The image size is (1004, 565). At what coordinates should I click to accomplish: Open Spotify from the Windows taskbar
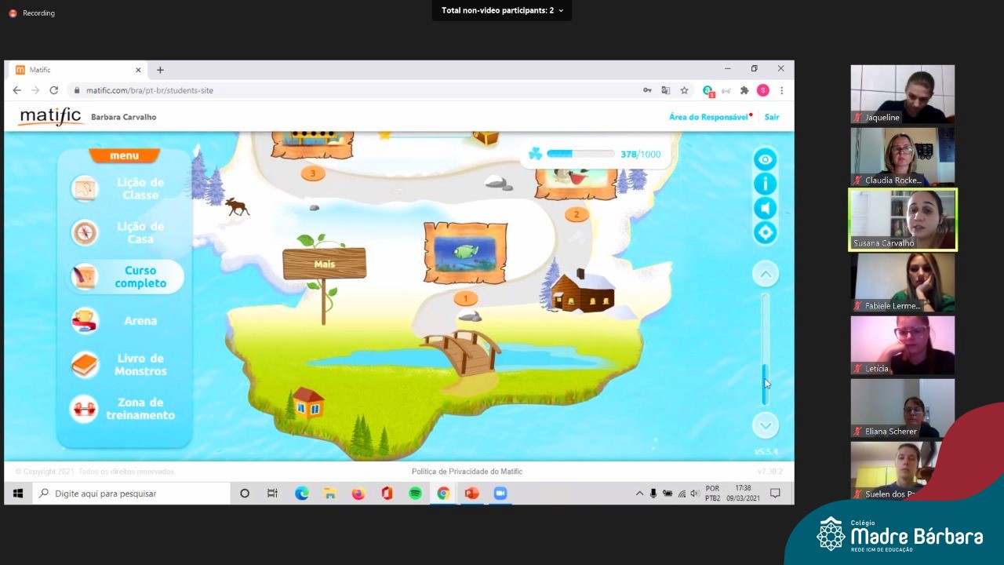pos(415,494)
